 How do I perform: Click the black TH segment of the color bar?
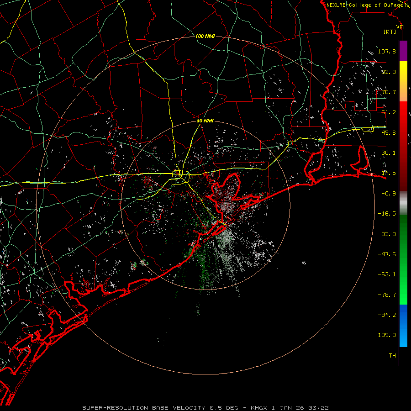(403, 356)
